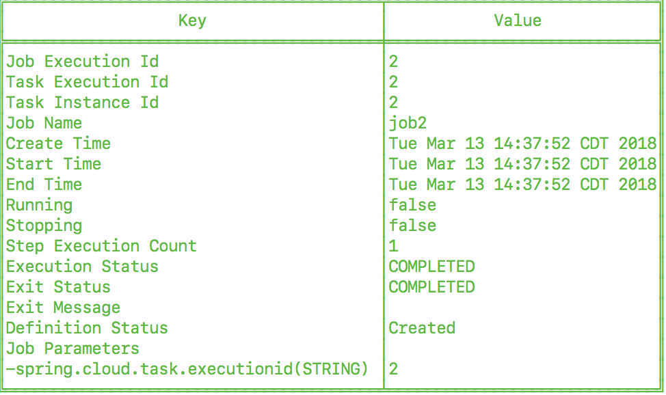Click the Running false value
This screenshot has width=666, height=395.
pos(412,205)
